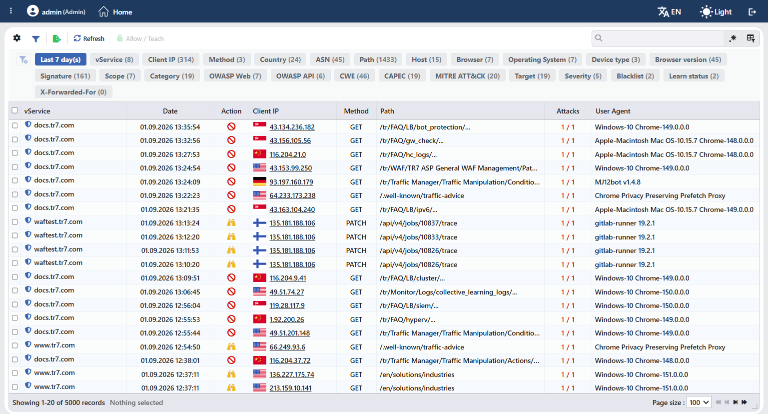Screen dimensions: 768x414
Task: Expand Client IP (314) filter
Action: (171, 59)
